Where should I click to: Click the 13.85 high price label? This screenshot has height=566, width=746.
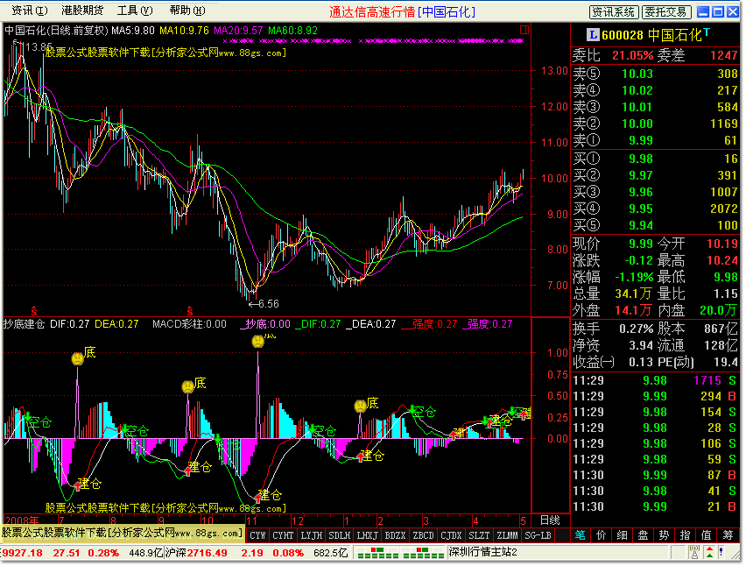click(39, 46)
